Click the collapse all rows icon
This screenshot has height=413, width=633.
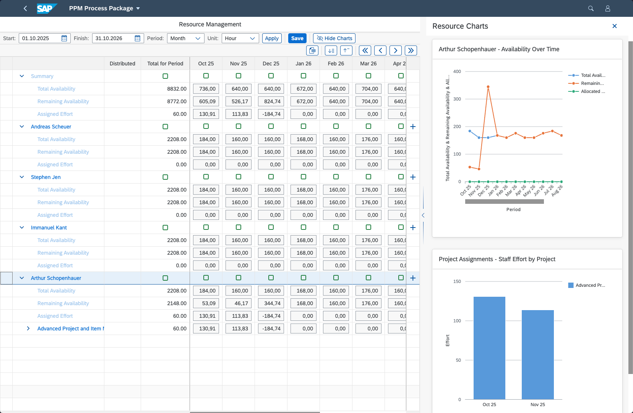pos(346,50)
